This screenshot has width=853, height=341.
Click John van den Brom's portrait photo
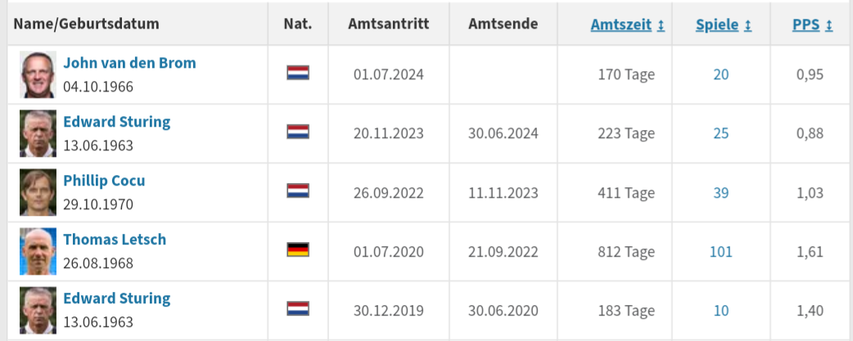(x=38, y=74)
